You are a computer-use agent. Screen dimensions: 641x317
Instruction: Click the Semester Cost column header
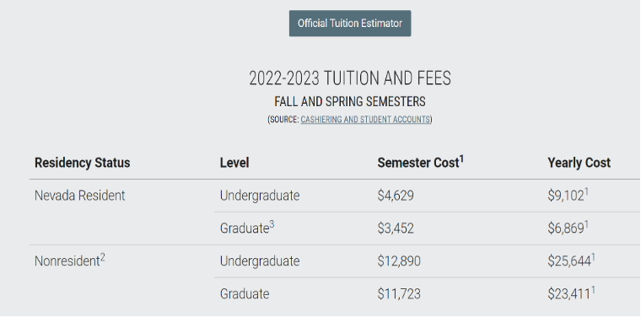420,163
